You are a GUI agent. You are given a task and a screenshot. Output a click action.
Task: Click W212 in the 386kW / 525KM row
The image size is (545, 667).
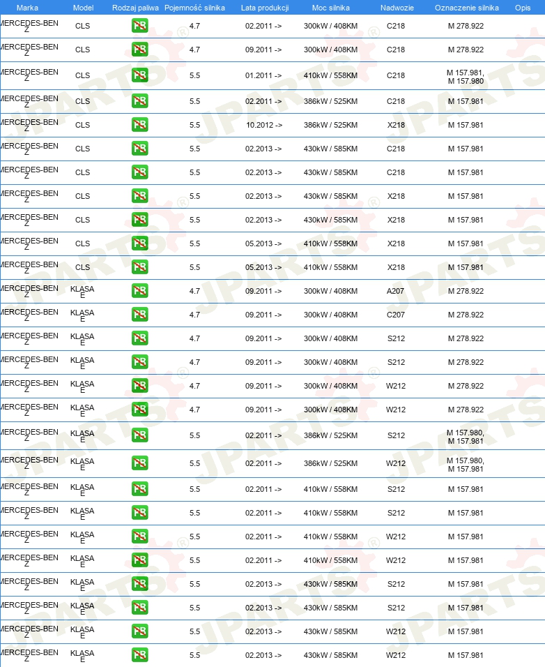click(x=396, y=463)
